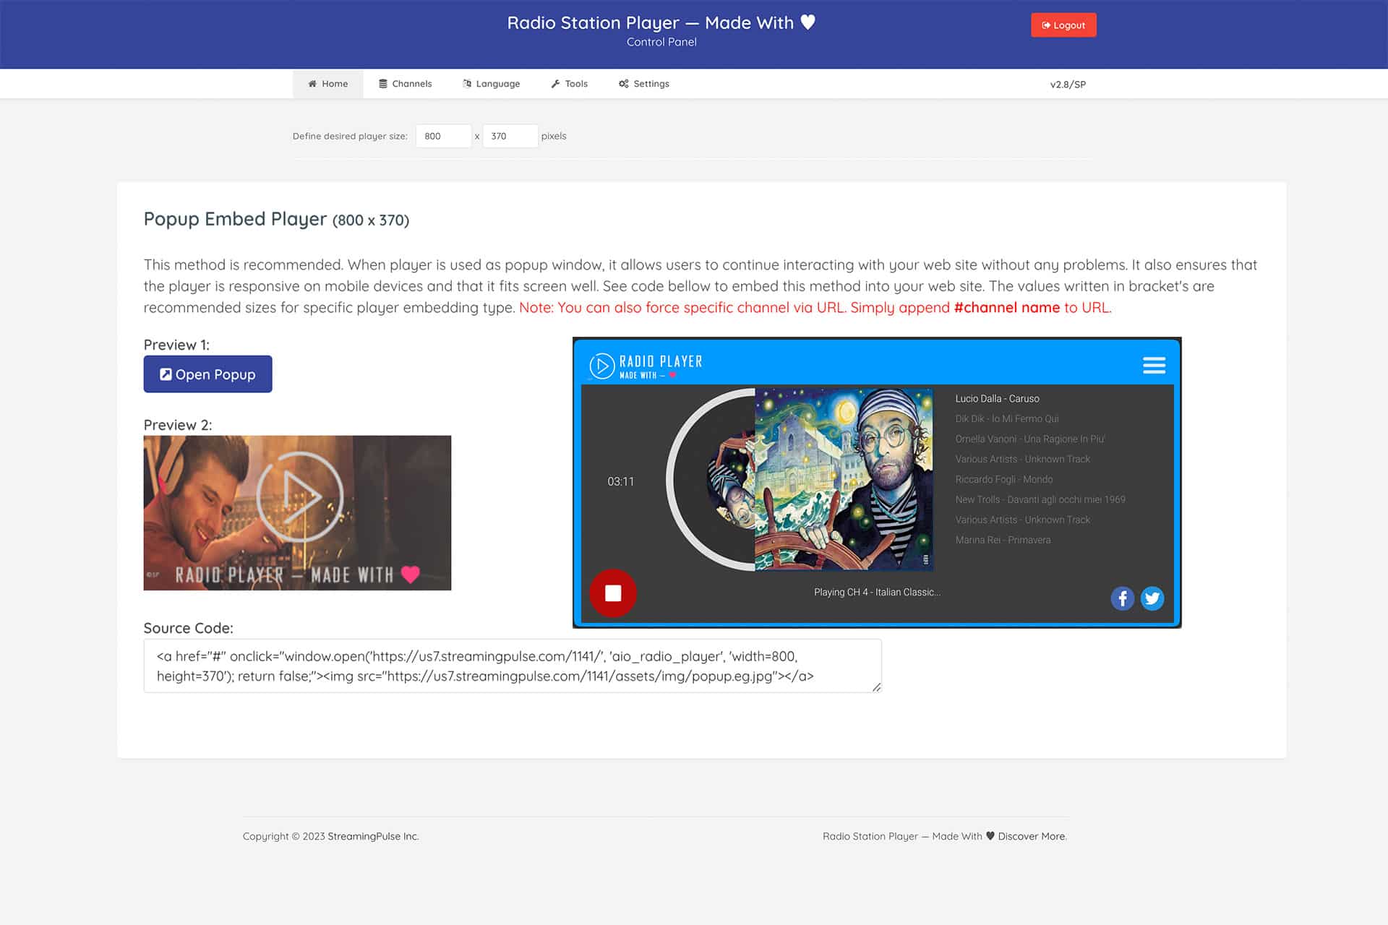Image resolution: width=1388 pixels, height=925 pixels.
Task: Click the Open Popup button
Action: click(x=207, y=374)
